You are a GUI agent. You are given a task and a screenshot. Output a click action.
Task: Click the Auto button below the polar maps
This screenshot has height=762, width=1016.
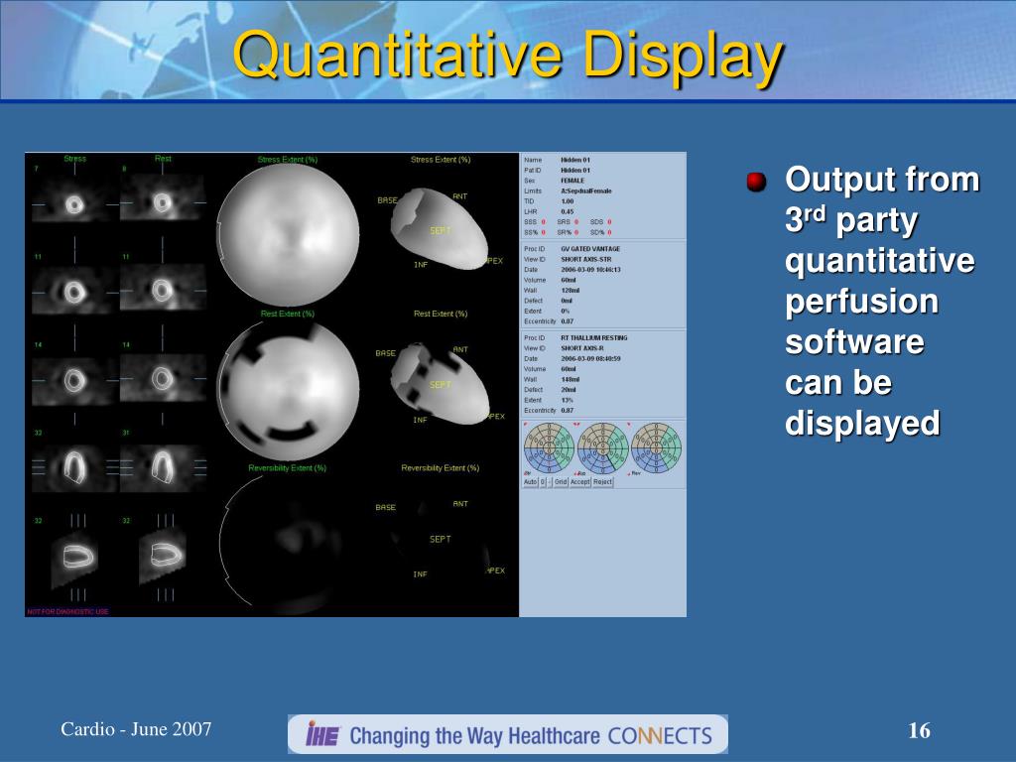530,482
